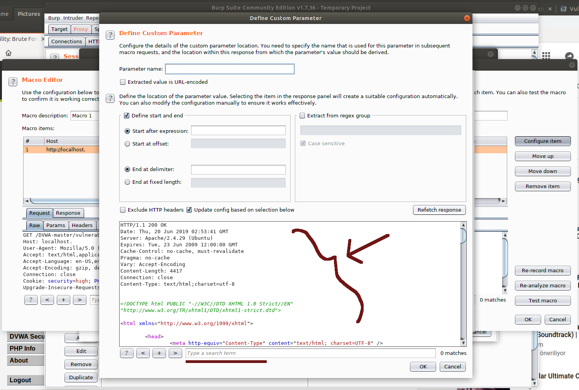Click Move up button

click(543, 156)
